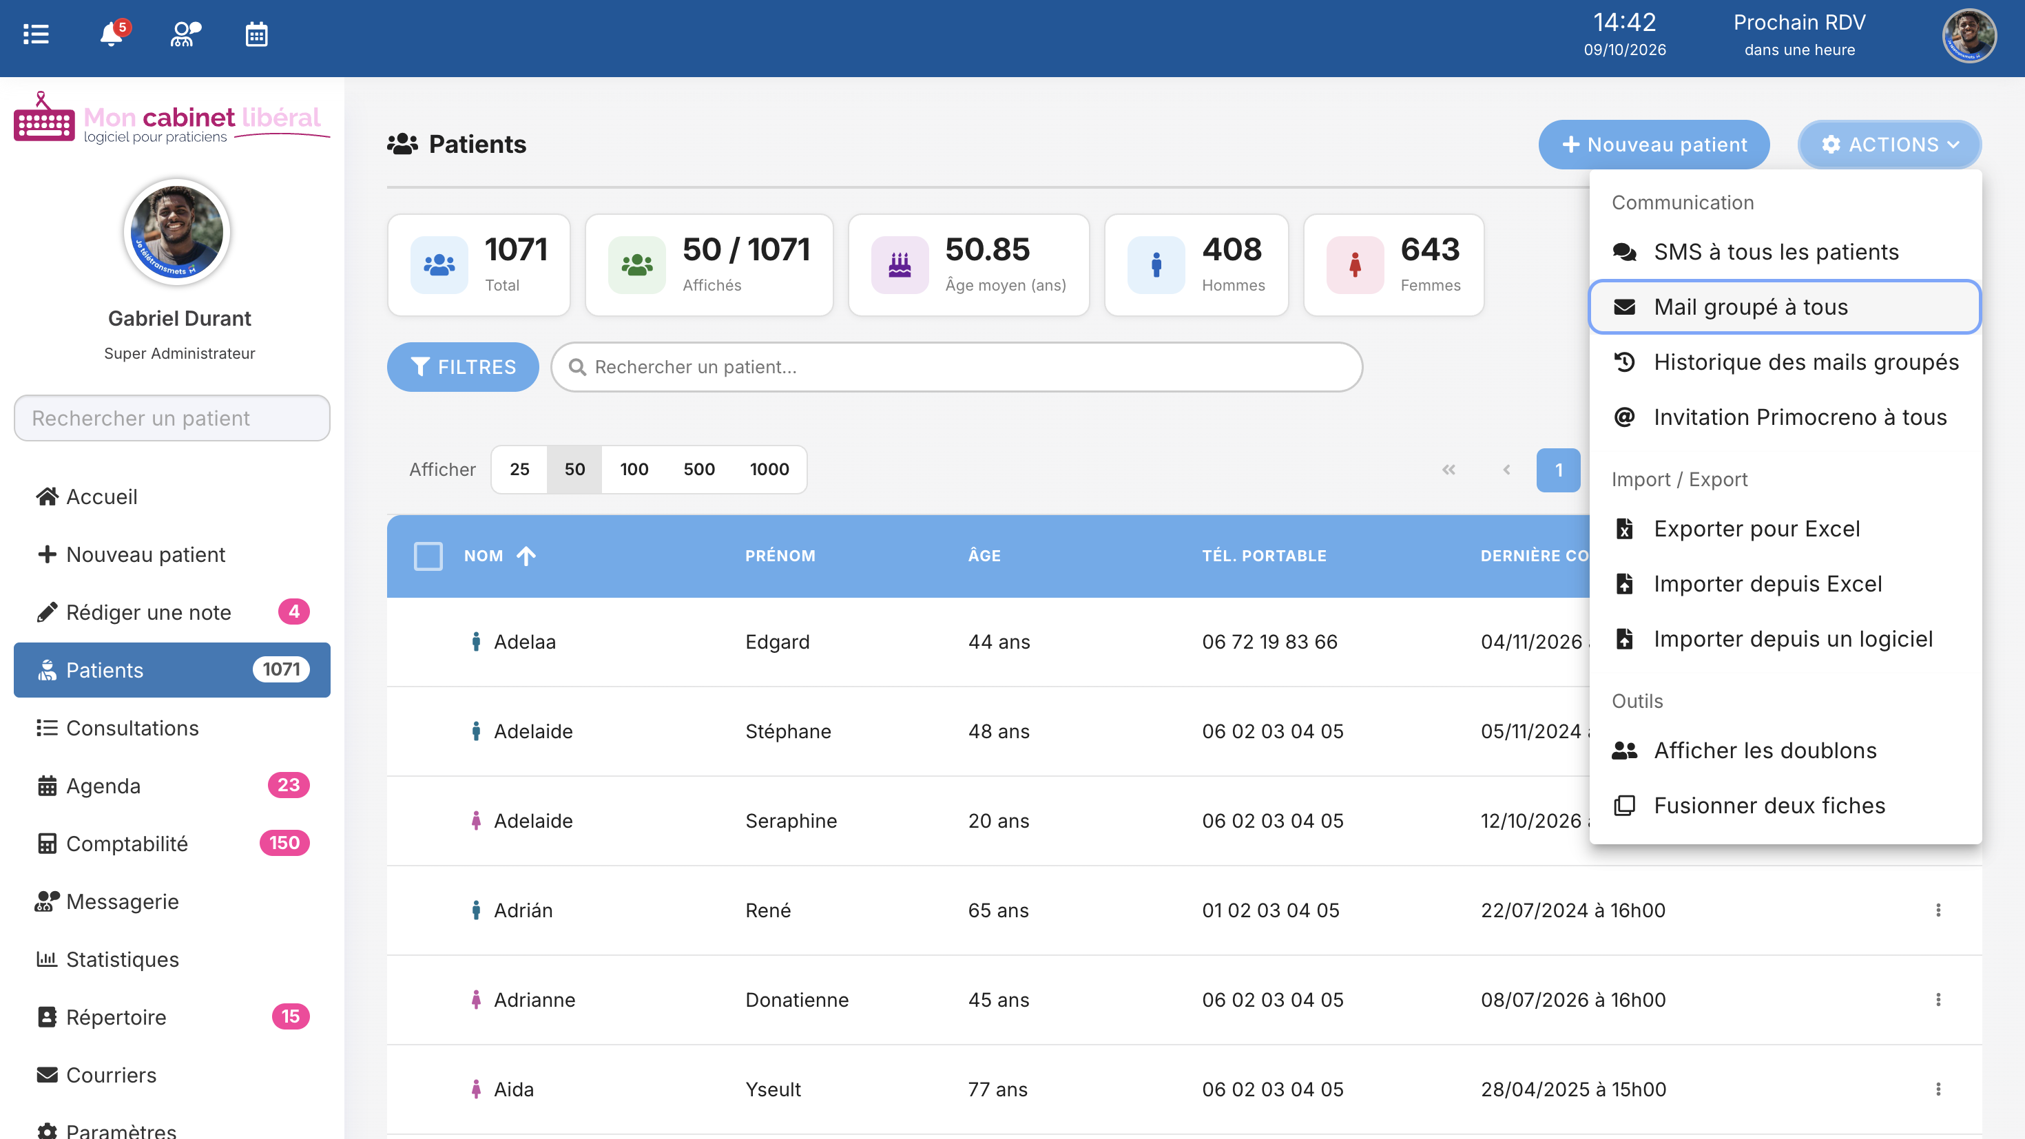Choose Mail groupé à tous
This screenshot has width=2025, height=1139.
pyautogui.click(x=1785, y=306)
